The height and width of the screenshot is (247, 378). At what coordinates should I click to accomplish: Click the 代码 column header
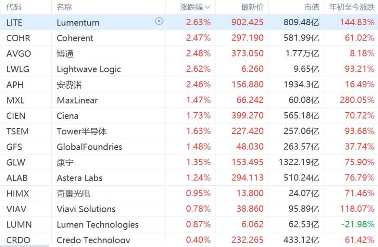coord(14,7)
